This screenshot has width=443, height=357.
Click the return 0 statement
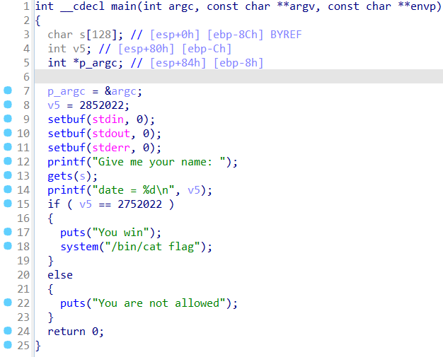(76, 332)
